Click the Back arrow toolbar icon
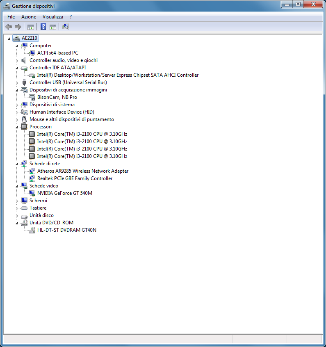This screenshot has width=326, height=347. tap(9, 27)
